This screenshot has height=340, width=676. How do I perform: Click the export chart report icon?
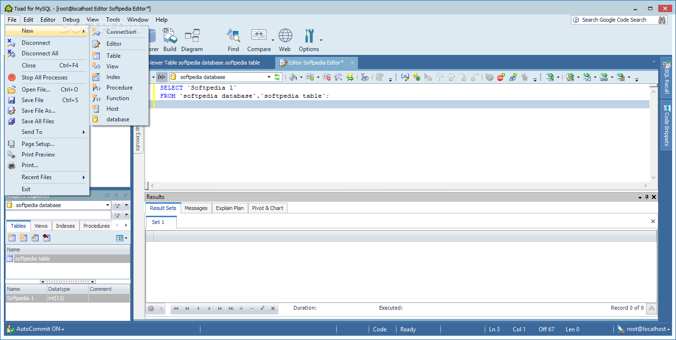pos(621,77)
